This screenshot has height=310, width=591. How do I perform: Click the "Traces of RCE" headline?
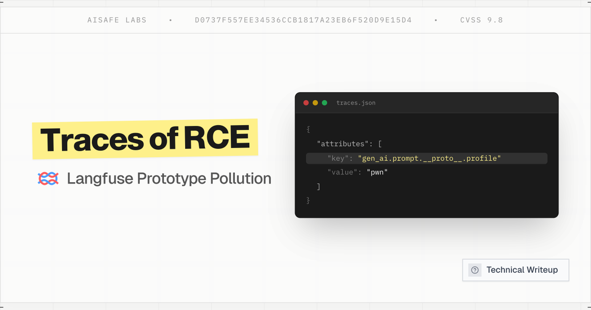point(145,139)
